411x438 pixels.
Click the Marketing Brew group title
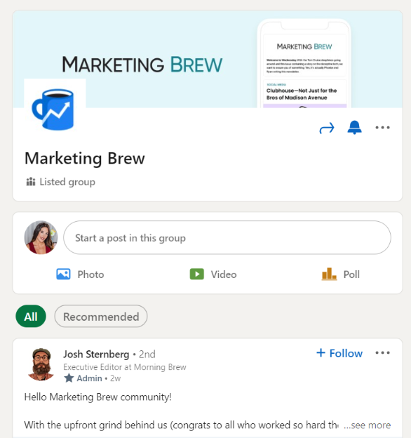85,159
